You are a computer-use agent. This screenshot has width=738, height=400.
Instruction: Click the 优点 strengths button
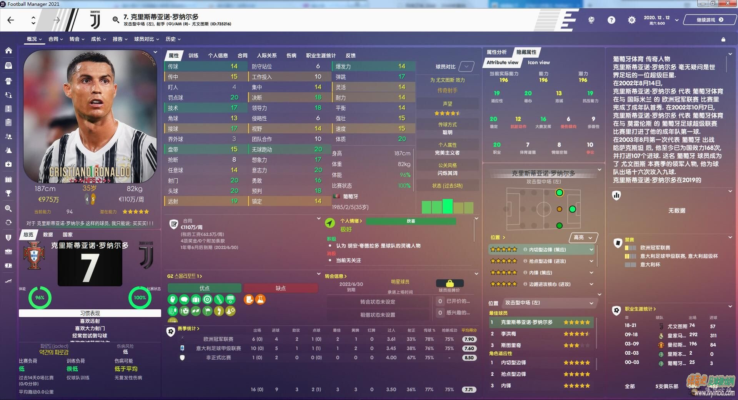(204, 288)
